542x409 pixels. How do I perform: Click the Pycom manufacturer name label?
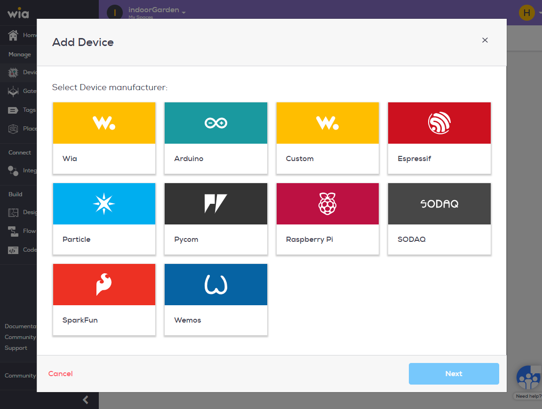pos(186,239)
